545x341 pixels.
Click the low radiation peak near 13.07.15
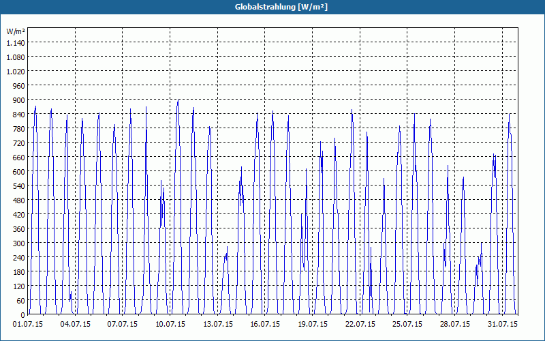pos(227,248)
